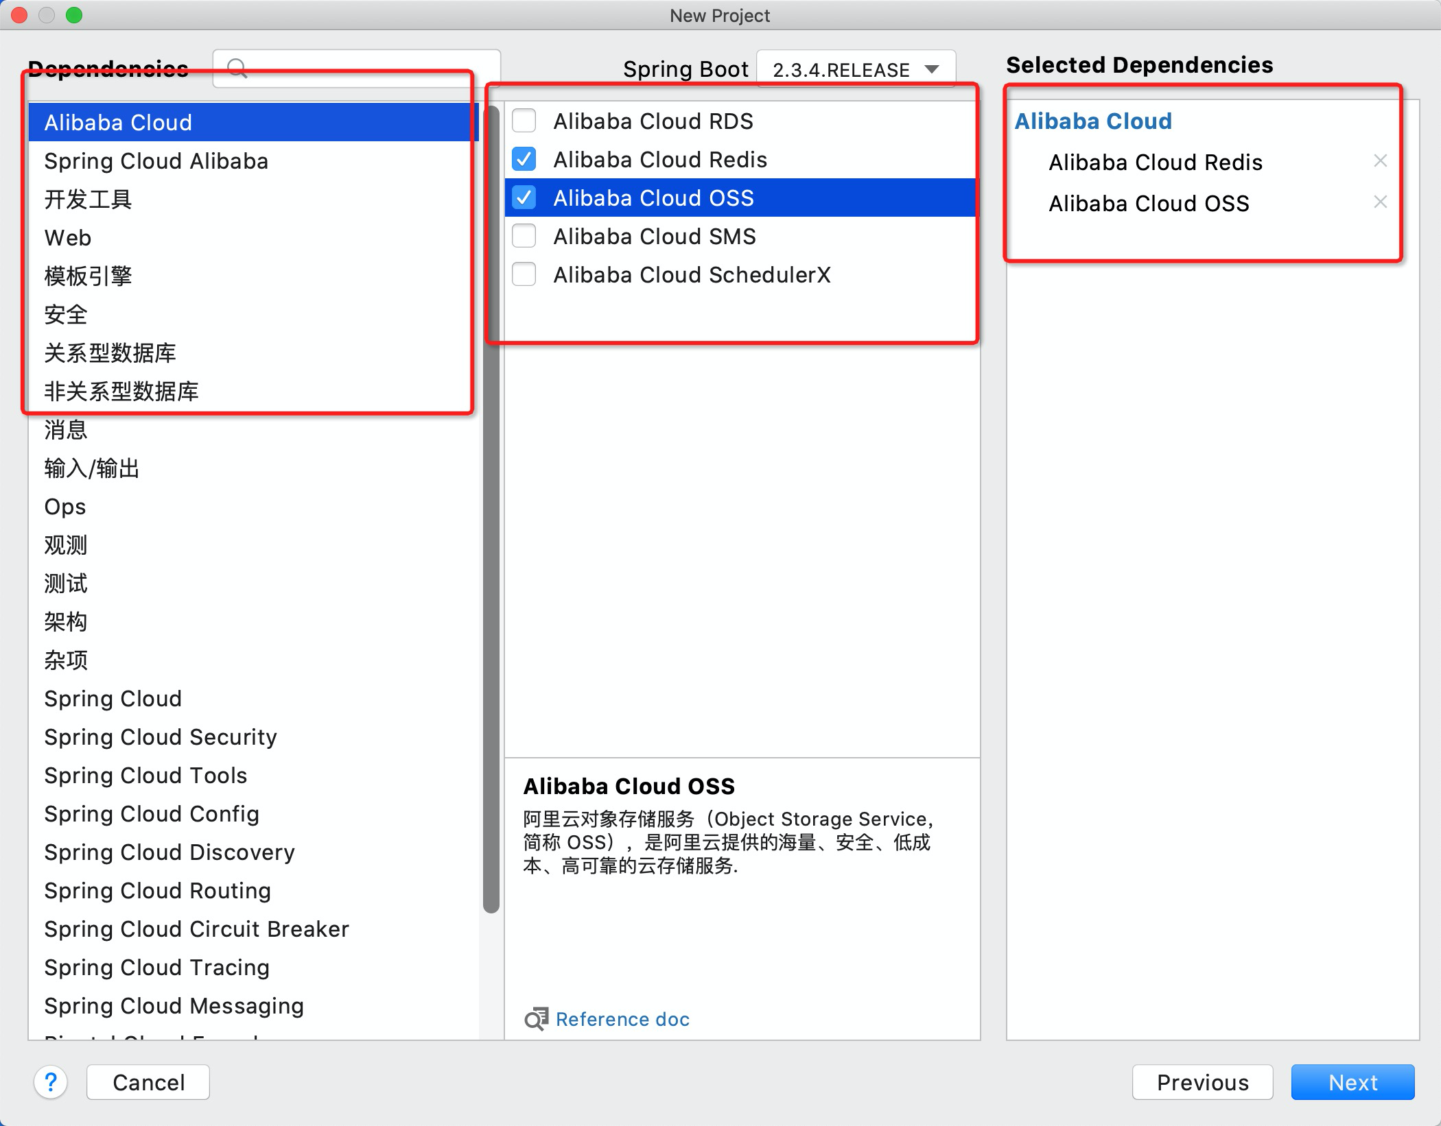
Task: Open the Reference doc link
Action: [622, 1019]
